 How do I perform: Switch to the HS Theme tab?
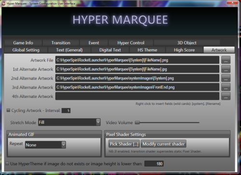[147, 50]
